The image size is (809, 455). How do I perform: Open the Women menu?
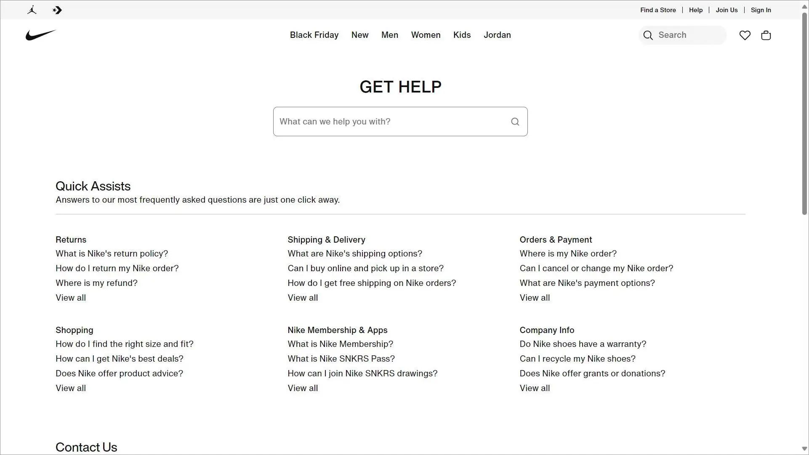click(x=426, y=35)
